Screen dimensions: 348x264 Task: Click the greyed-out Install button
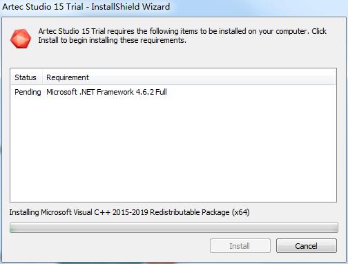(240, 246)
